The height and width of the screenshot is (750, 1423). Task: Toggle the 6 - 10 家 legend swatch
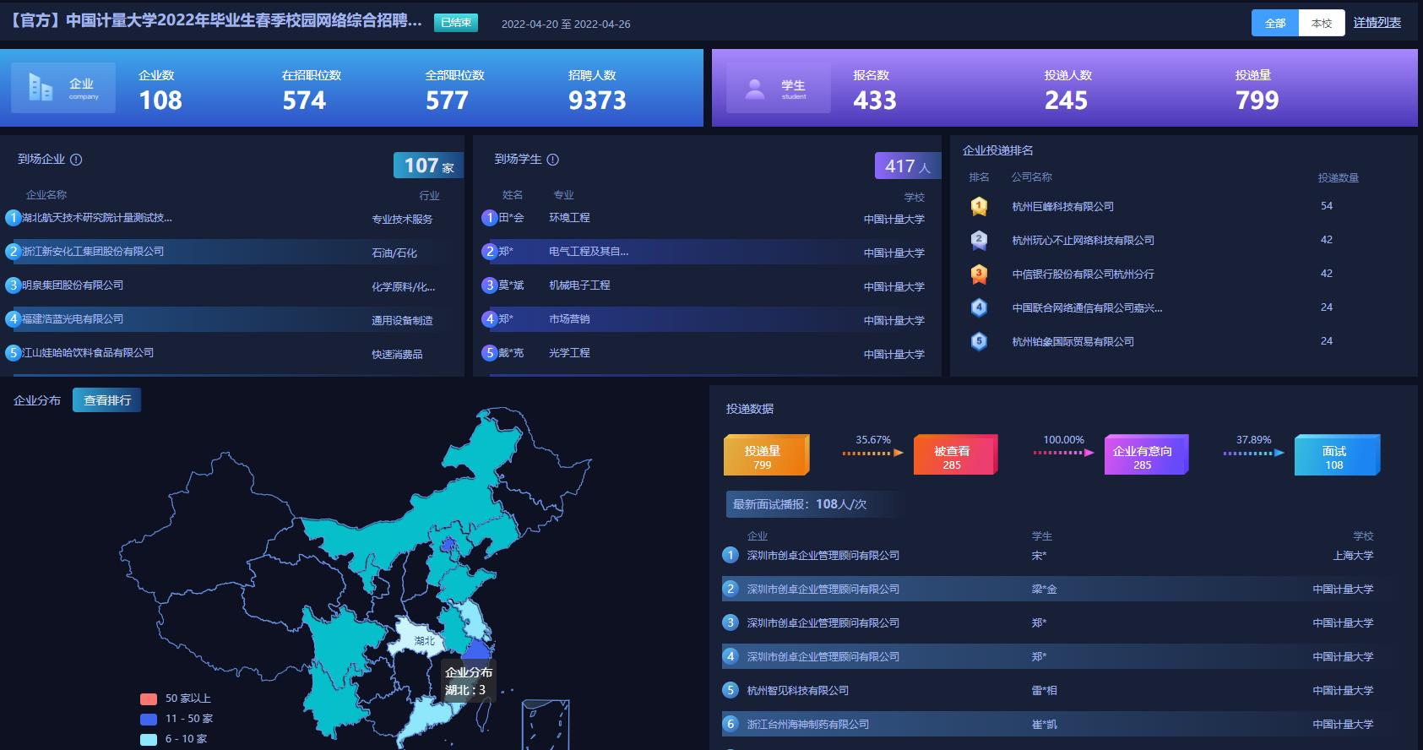point(149,739)
